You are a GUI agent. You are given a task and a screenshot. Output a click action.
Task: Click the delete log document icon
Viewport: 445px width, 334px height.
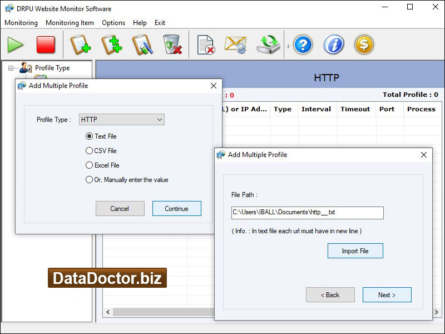[206, 45]
